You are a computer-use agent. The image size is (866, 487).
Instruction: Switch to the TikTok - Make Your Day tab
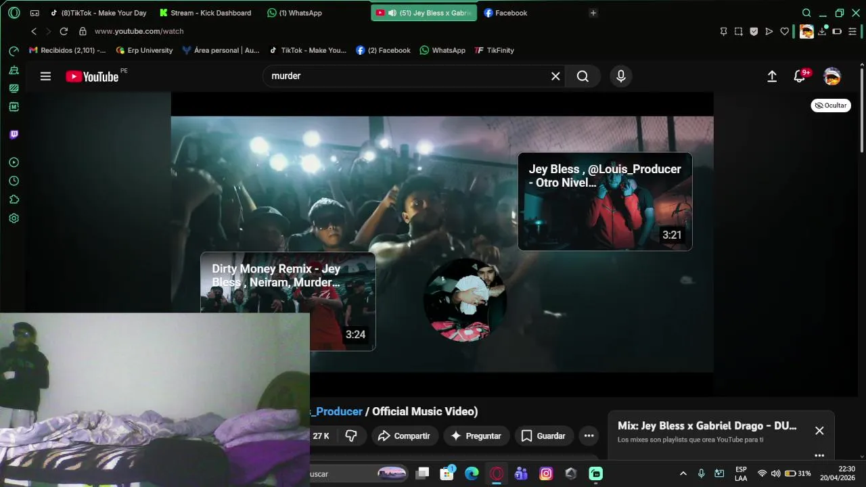coord(99,13)
